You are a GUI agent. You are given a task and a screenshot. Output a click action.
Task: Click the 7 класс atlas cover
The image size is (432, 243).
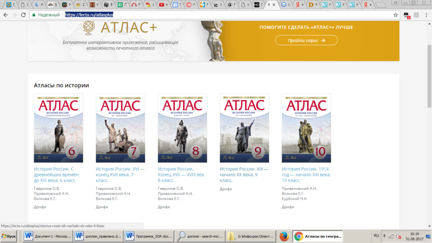click(x=120, y=128)
